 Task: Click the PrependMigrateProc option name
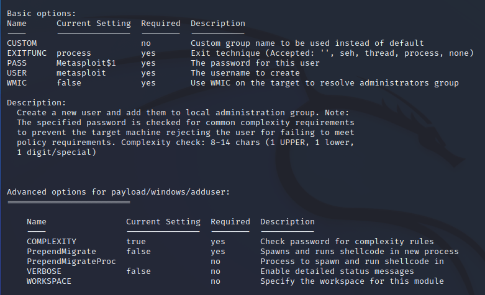click(x=71, y=262)
